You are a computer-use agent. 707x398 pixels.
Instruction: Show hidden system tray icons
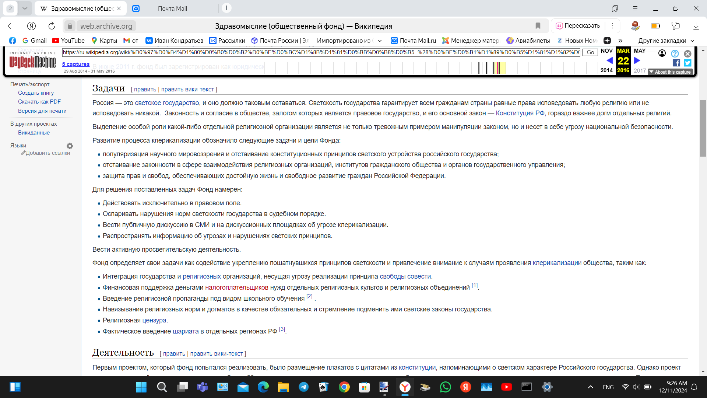[591, 387]
